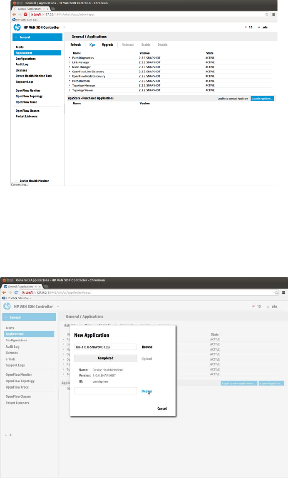288x478 pixels.
Task: Open Configurations in the dialog-free window sidebar
Action: [x=26, y=59]
